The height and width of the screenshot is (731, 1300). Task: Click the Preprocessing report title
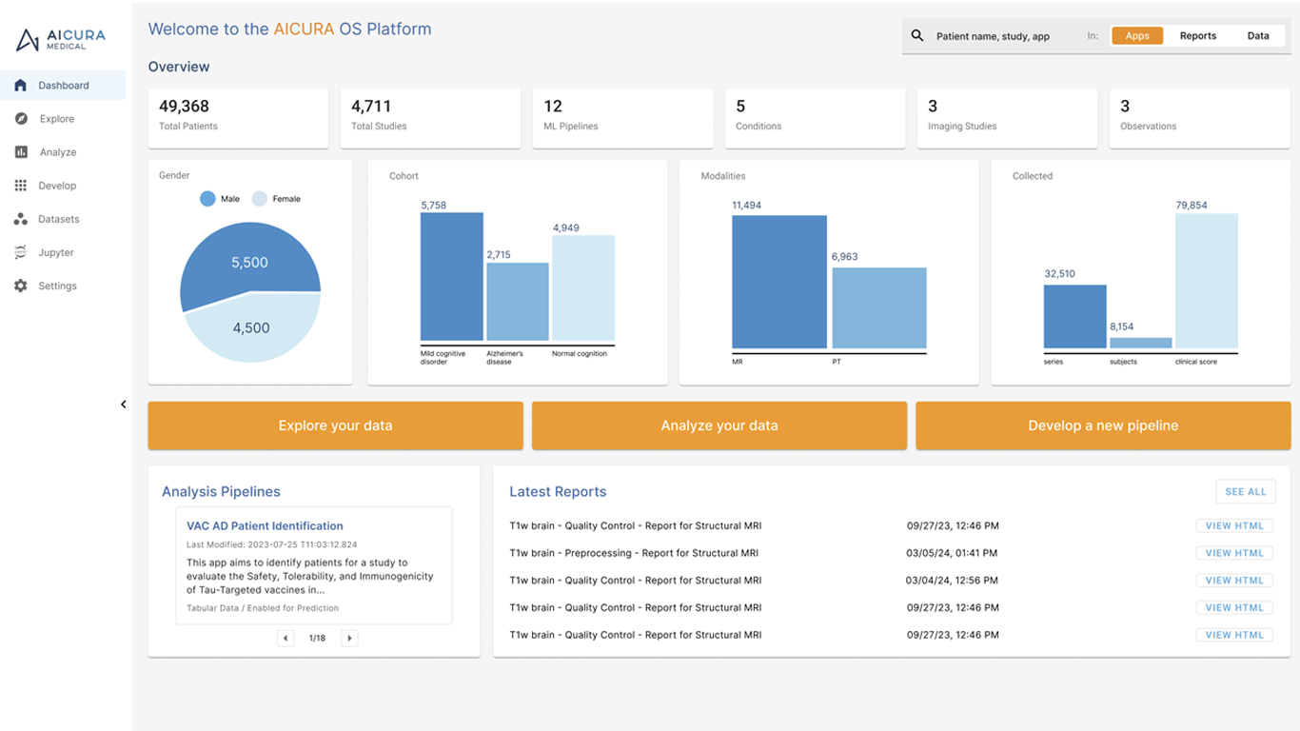(634, 553)
